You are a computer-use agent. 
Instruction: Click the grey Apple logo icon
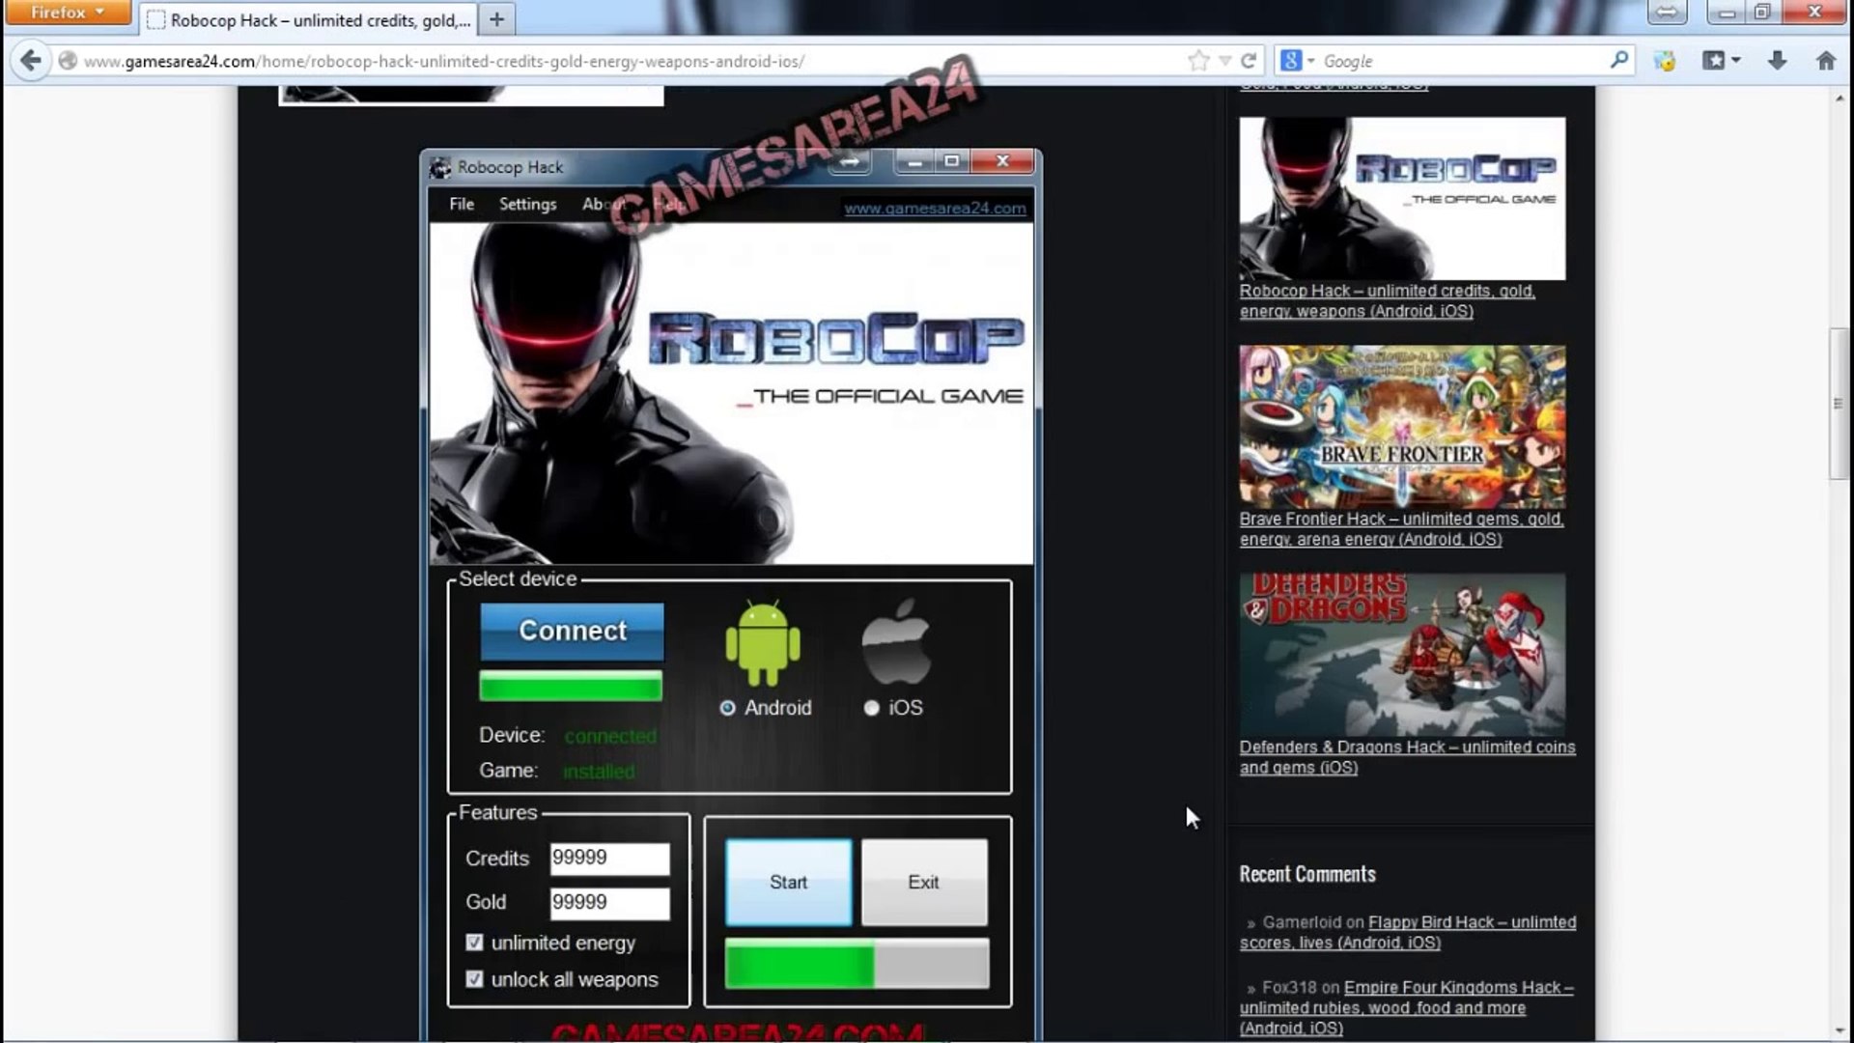896,642
